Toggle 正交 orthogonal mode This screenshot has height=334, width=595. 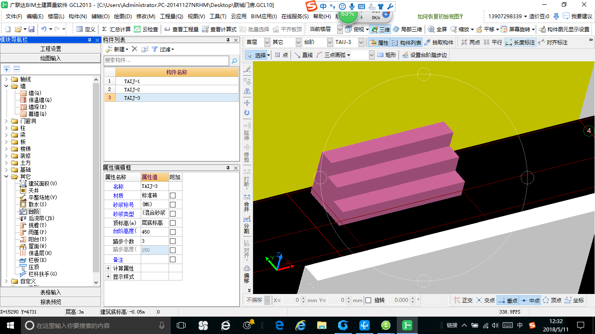pyautogui.click(x=463, y=300)
